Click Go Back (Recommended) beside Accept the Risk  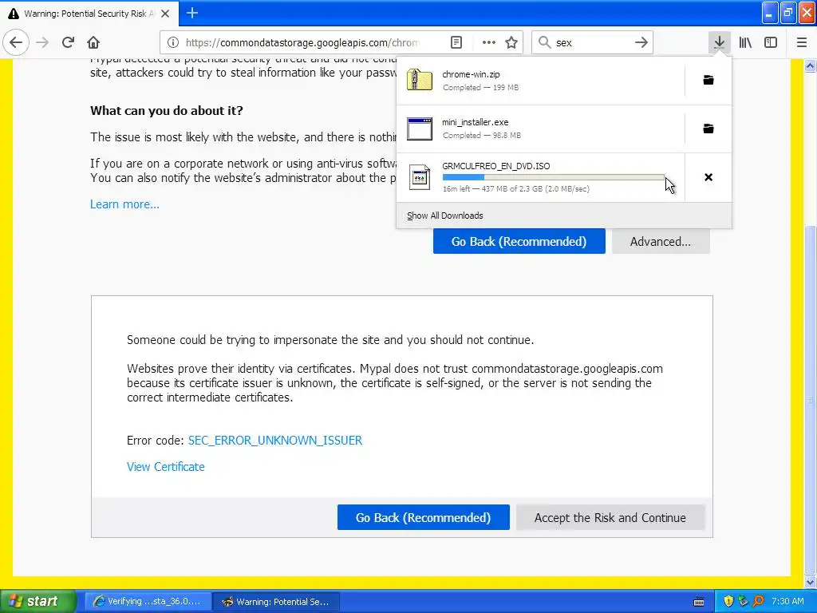(423, 517)
